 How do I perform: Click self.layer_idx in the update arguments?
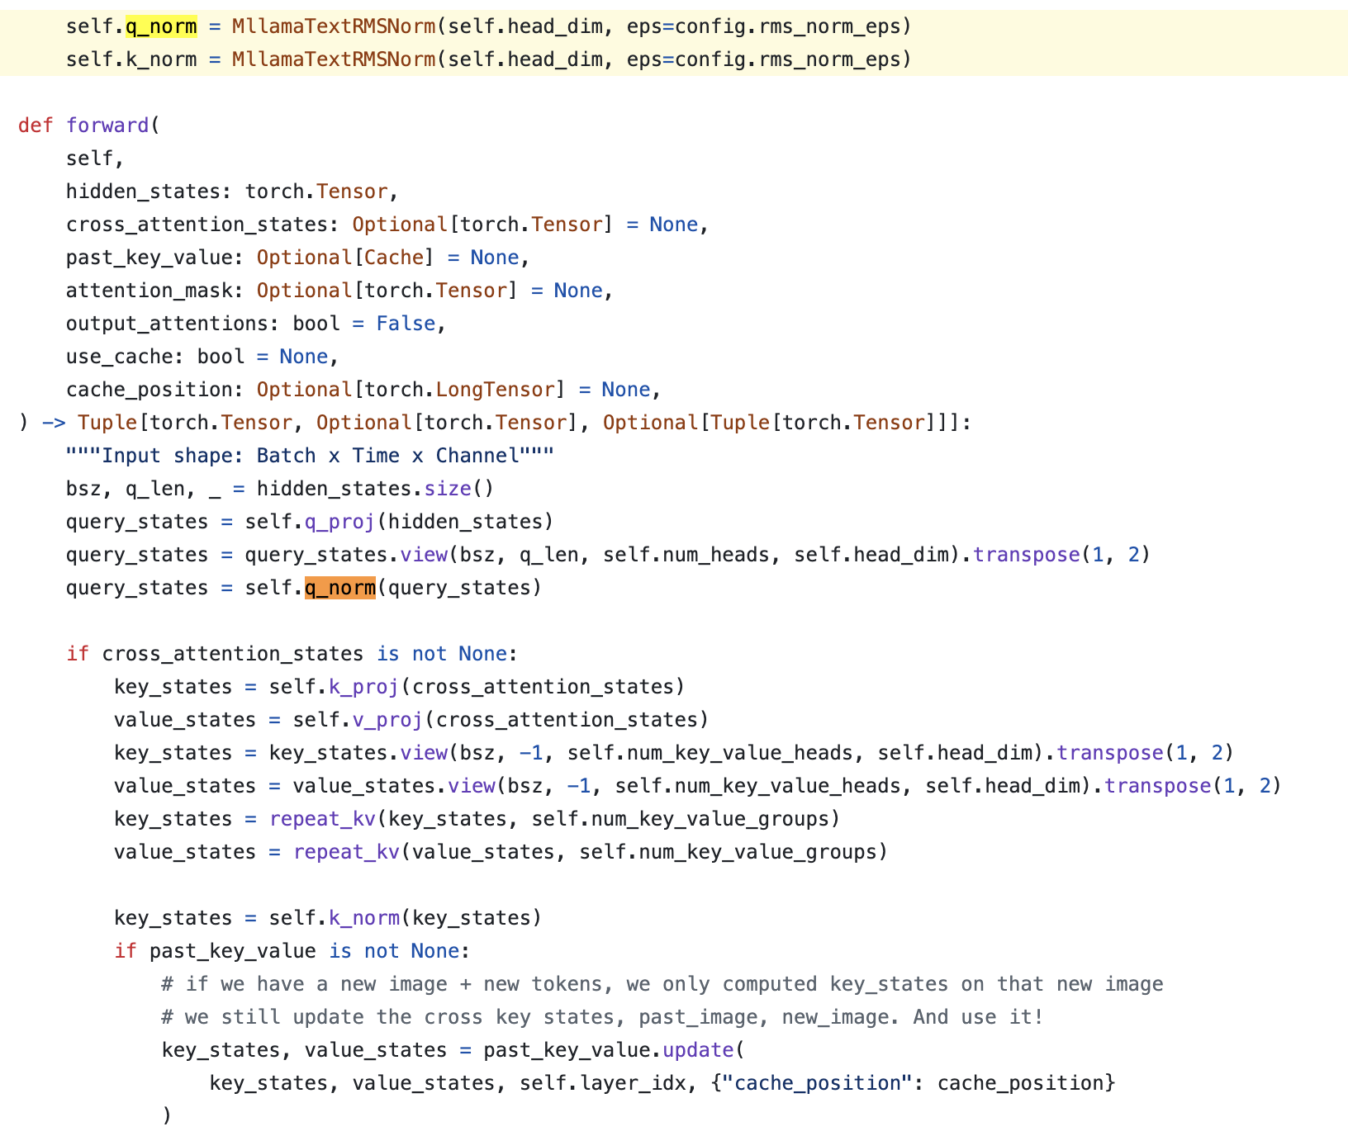click(602, 1083)
